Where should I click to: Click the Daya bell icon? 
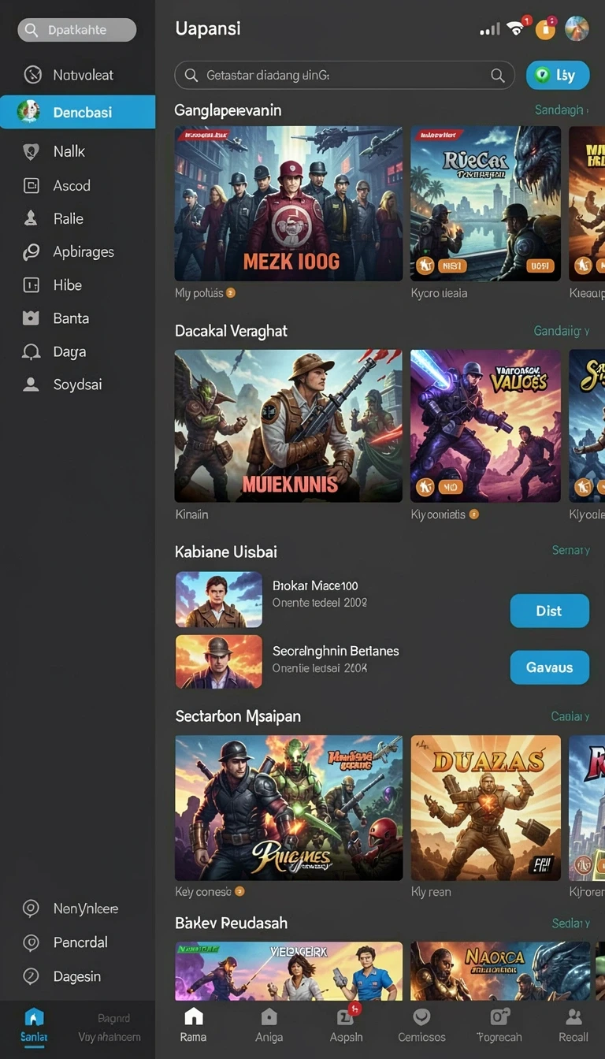pyautogui.click(x=32, y=351)
